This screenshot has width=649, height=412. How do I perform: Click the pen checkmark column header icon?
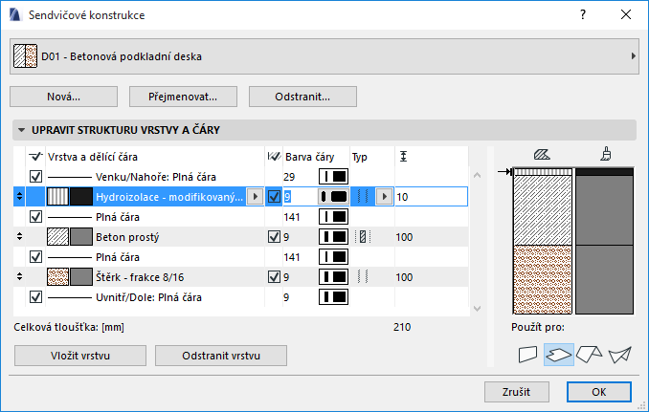(x=274, y=157)
